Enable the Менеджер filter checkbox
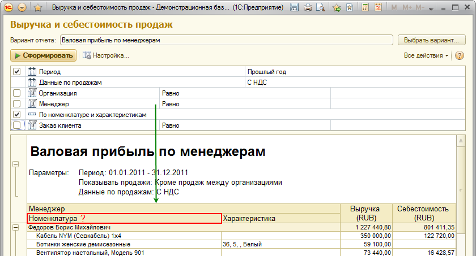This screenshot has width=476, height=256. coord(16,104)
